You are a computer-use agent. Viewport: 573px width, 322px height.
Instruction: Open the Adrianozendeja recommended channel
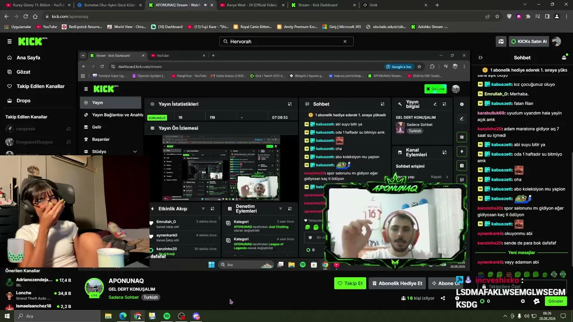pyautogui.click(x=38, y=282)
